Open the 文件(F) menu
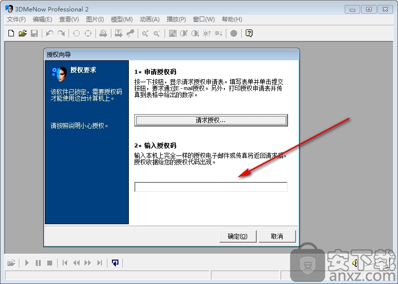 tap(16, 19)
